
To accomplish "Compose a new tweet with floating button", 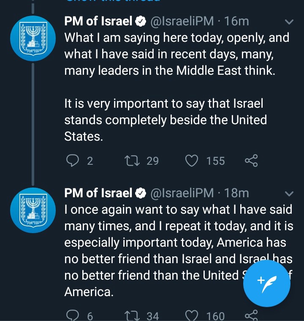I will click(267, 283).
